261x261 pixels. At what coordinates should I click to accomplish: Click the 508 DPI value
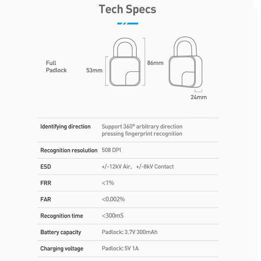(x=111, y=150)
